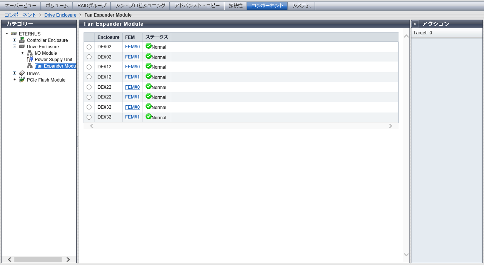Expand the Drives tree node

[x=14, y=73]
